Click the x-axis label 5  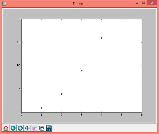(x=122, y=115)
